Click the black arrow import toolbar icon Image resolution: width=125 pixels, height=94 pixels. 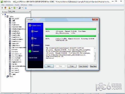[20, 8]
